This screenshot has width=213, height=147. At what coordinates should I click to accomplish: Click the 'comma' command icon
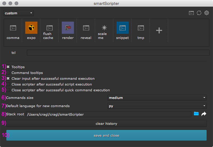13,28
